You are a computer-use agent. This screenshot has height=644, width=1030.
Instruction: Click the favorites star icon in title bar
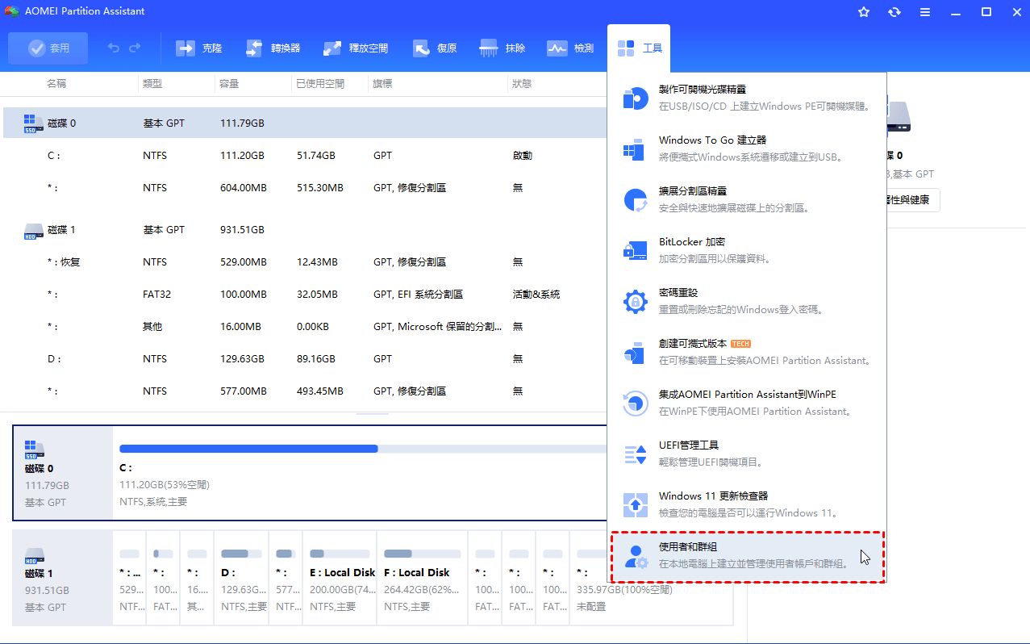click(x=864, y=12)
